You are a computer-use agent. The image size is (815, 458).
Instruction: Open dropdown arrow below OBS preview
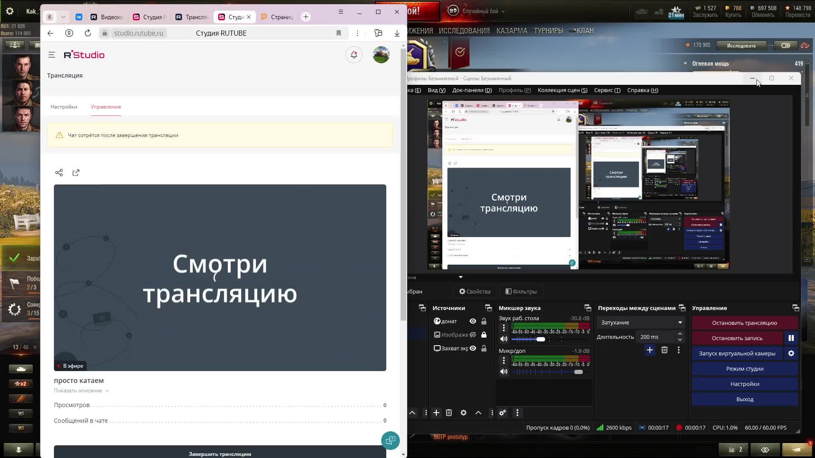click(461, 277)
